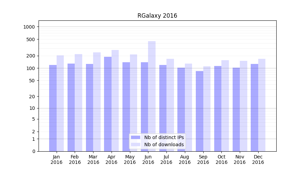Click the 'Jun 2016' x-axis label
Image resolution: width=307 pixels, height=170 pixels.
tap(148, 159)
